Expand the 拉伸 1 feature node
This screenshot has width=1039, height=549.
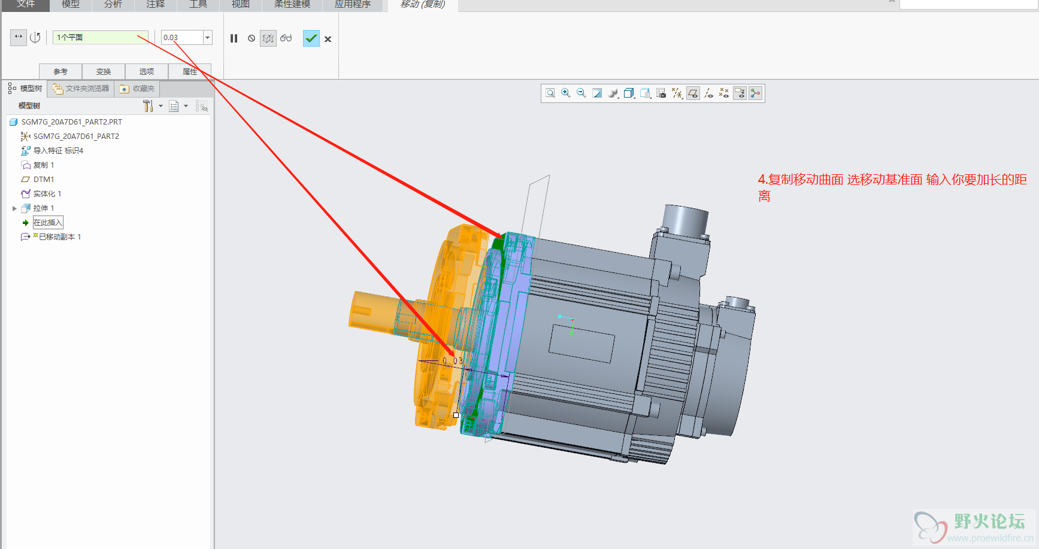point(14,208)
